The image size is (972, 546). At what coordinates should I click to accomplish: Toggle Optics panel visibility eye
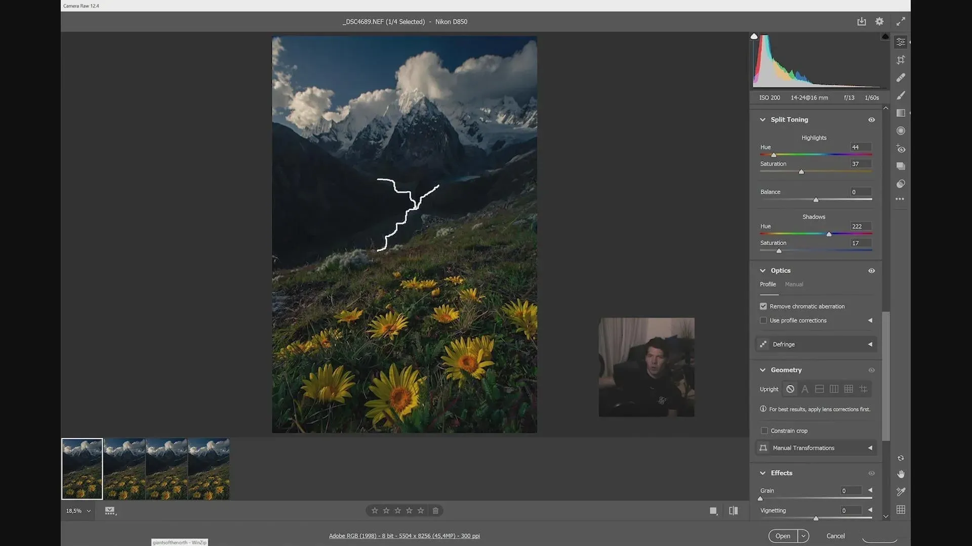(x=872, y=271)
